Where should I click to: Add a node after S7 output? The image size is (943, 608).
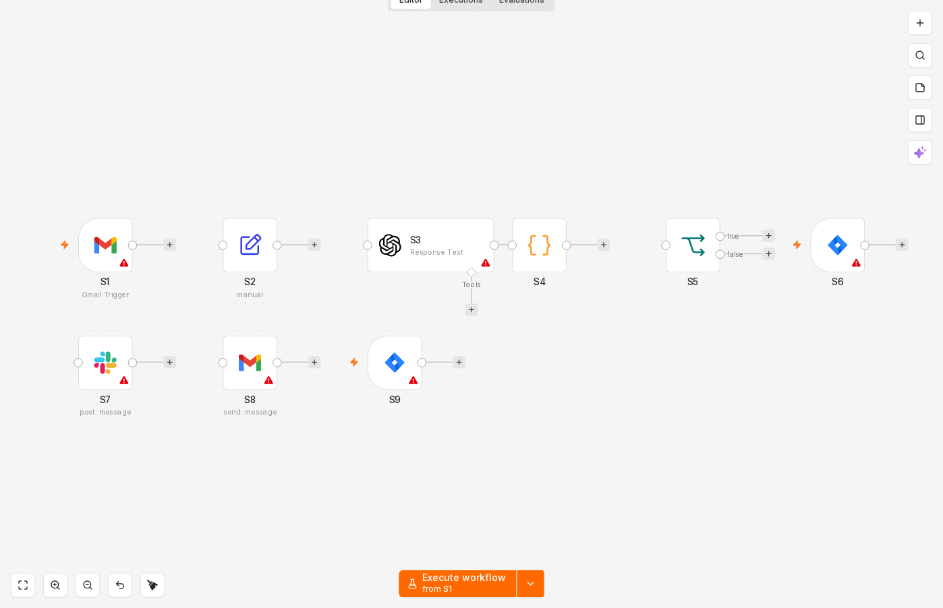170,362
